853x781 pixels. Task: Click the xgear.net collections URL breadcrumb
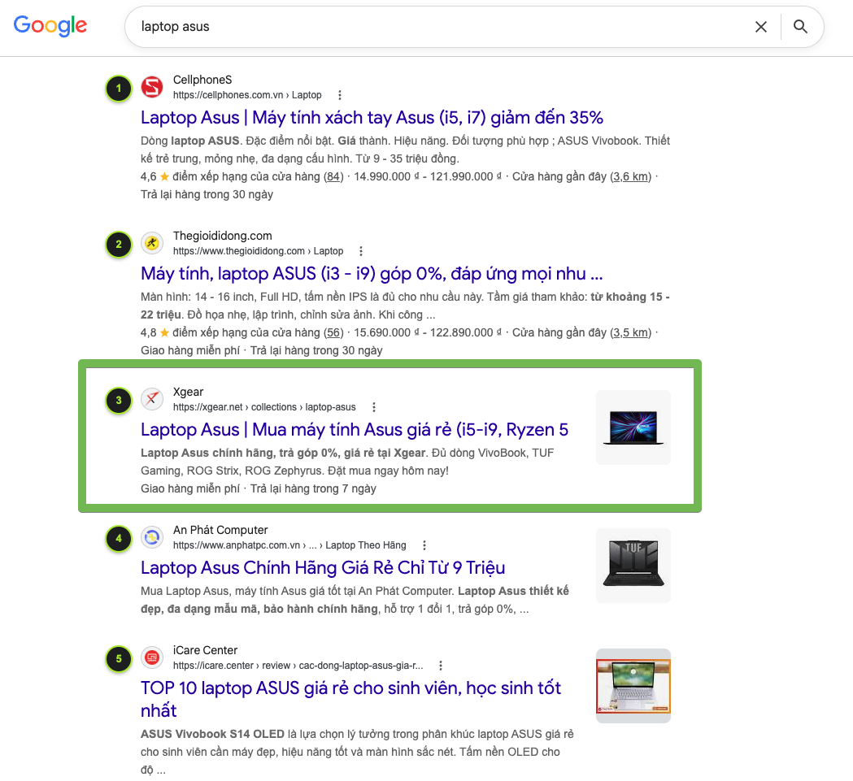(x=264, y=407)
